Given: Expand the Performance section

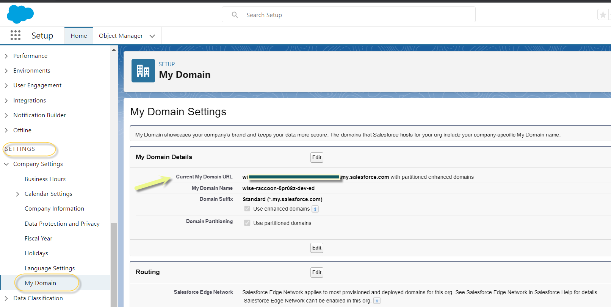Looking at the screenshot, I should click(x=6, y=56).
